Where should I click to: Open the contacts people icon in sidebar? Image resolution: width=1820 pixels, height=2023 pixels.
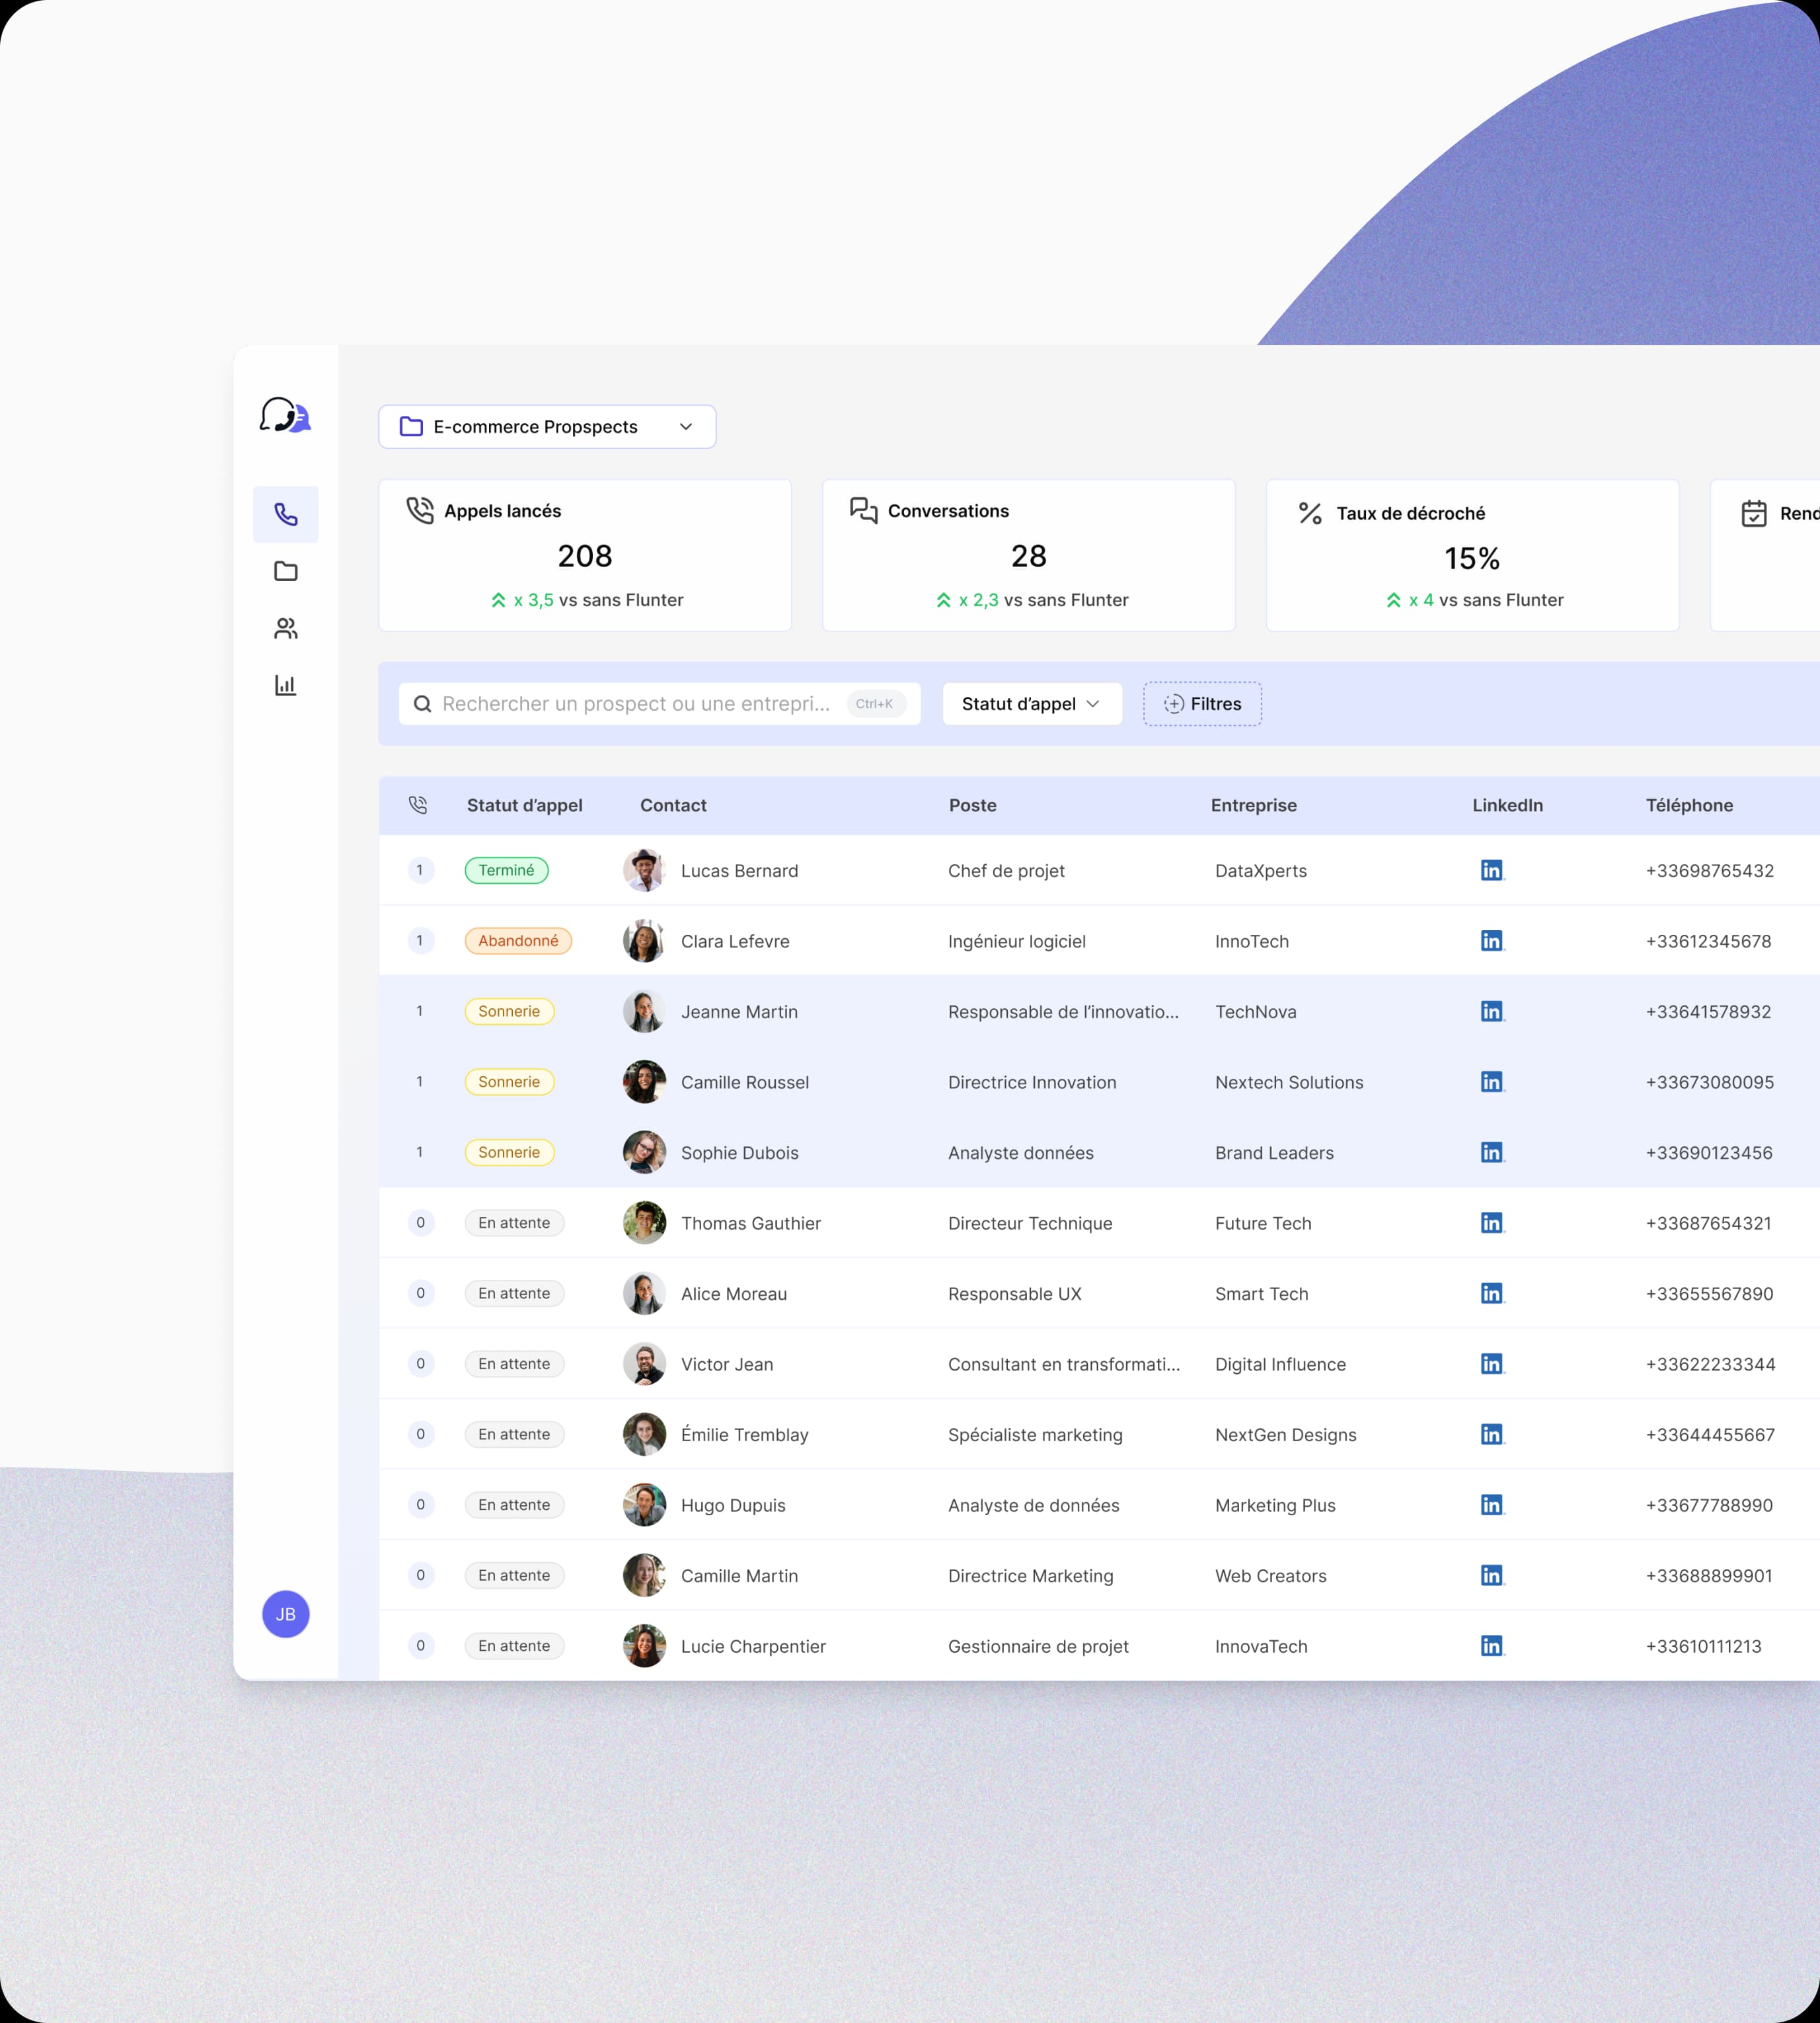286,628
